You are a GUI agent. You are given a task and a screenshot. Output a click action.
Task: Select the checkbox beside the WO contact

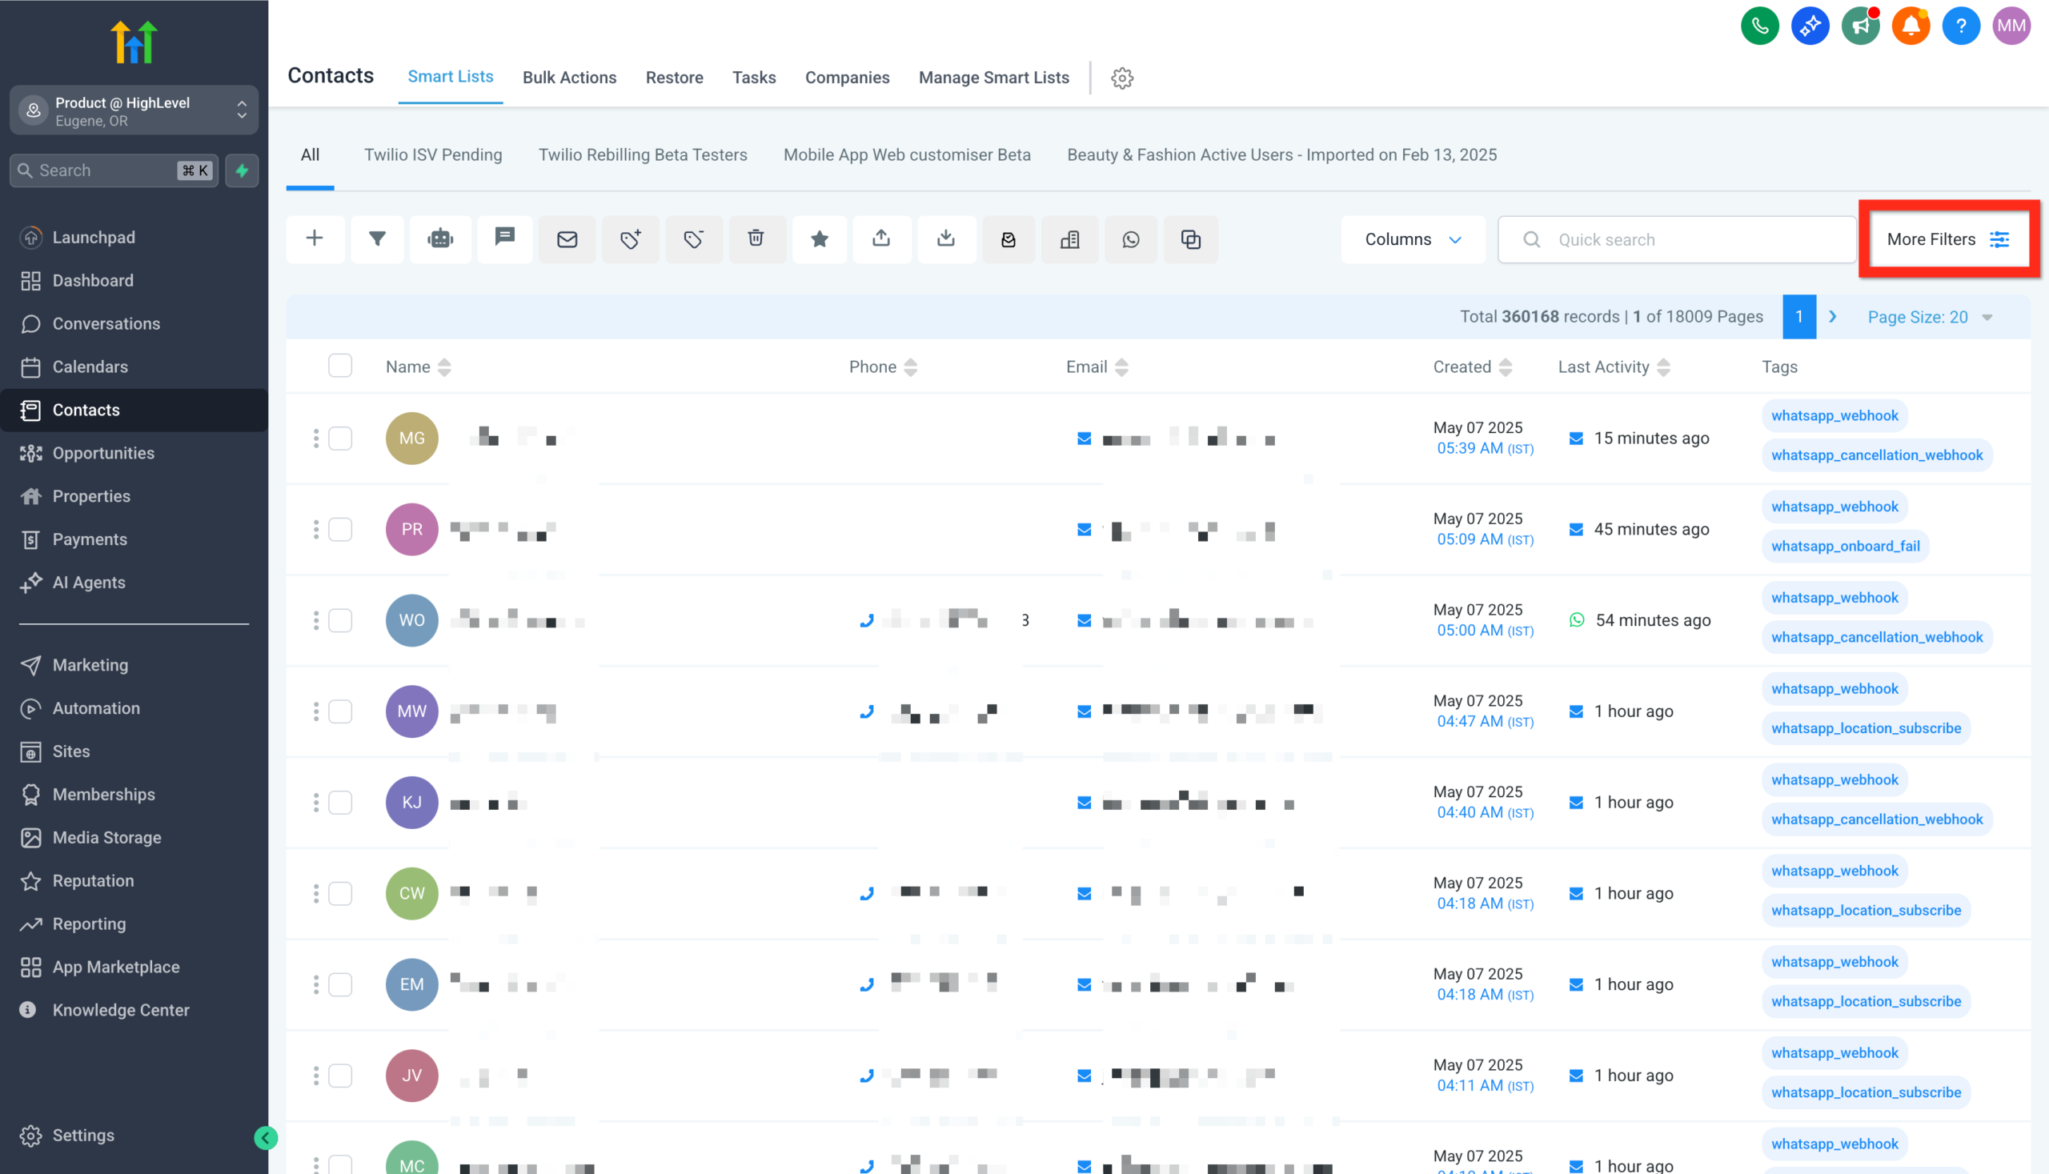tap(340, 620)
